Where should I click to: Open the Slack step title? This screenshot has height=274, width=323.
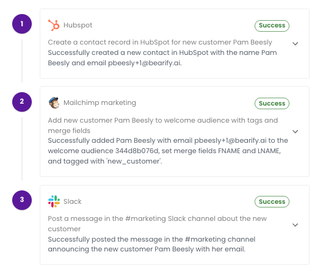point(72,201)
